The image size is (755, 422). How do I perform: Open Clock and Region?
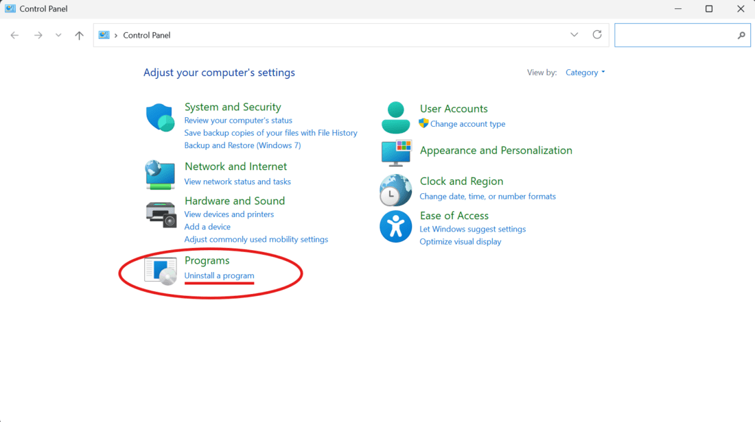pos(461,182)
